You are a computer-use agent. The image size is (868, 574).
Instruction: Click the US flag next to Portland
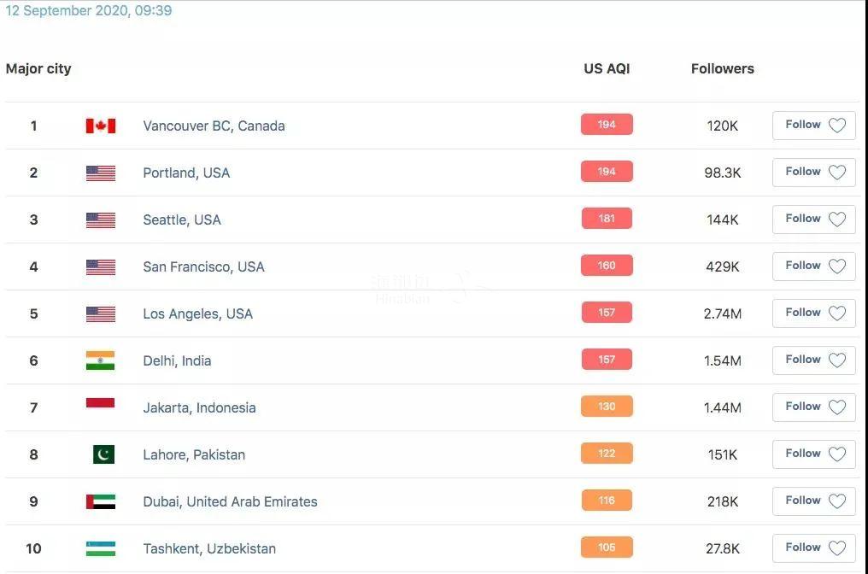pyautogui.click(x=101, y=173)
